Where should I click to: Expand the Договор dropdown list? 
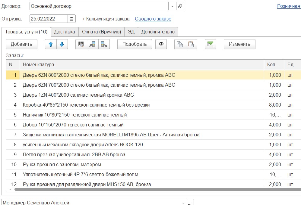pos(172,6)
